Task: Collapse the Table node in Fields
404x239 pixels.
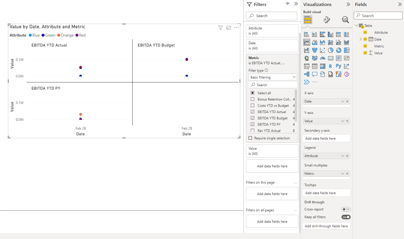Action: point(356,25)
